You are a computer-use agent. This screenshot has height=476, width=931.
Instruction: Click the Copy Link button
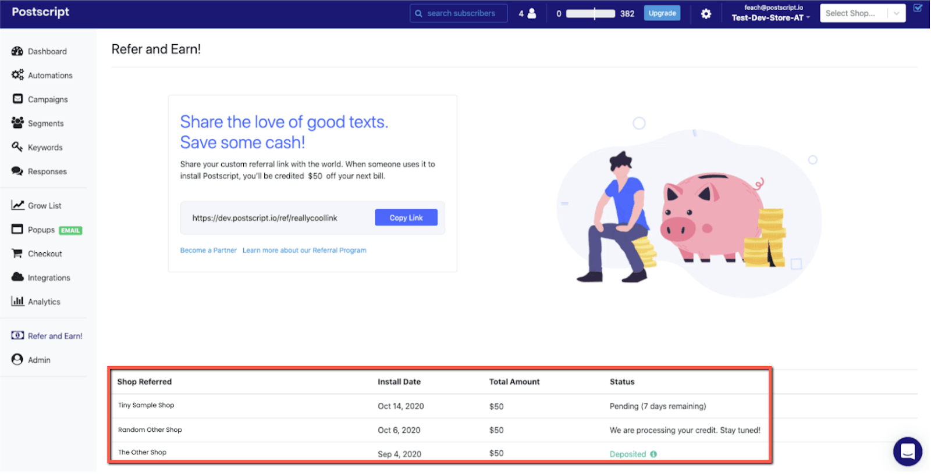tap(406, 217)
